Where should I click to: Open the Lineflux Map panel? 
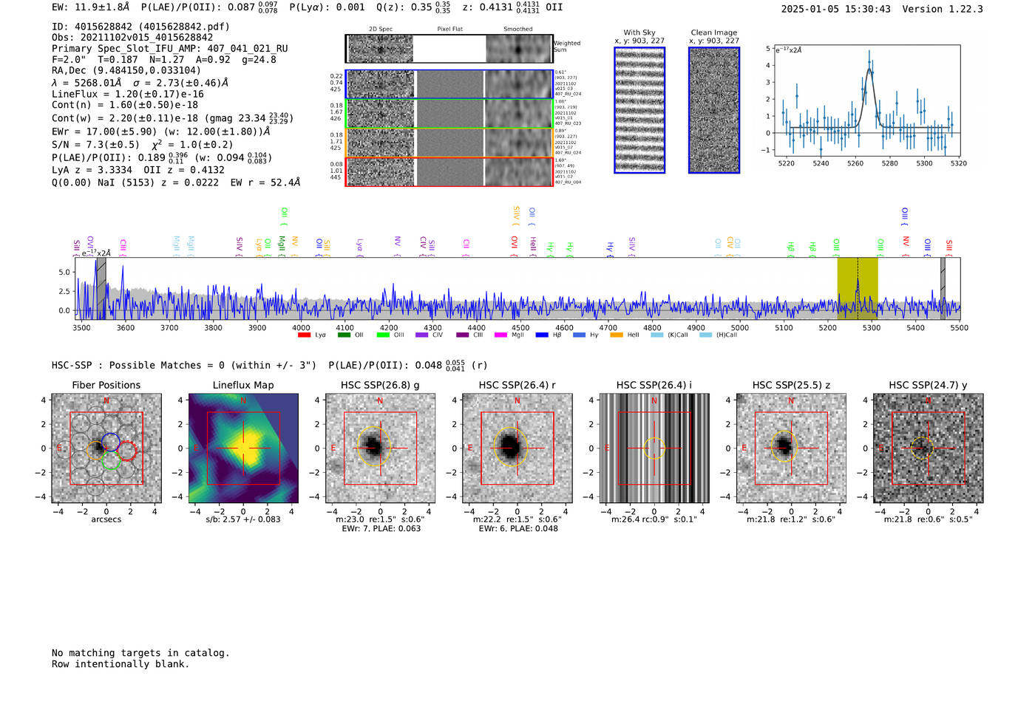click(x=243, y=448)
